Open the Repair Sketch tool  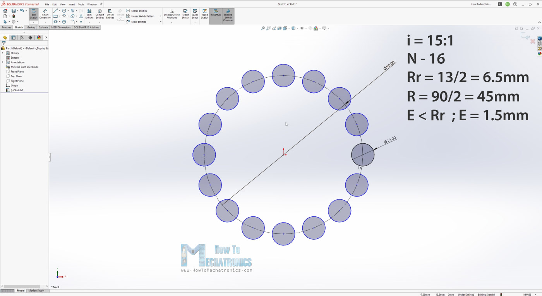tap(185, 14)
